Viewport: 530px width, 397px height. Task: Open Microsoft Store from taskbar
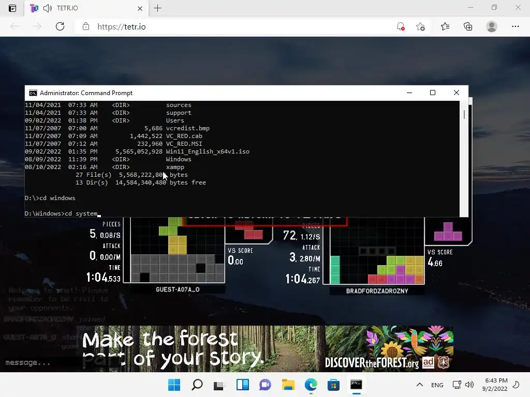coord(333,385)
